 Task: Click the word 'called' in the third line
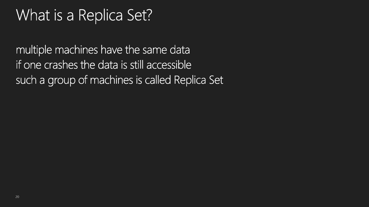[x=158, y=80]
